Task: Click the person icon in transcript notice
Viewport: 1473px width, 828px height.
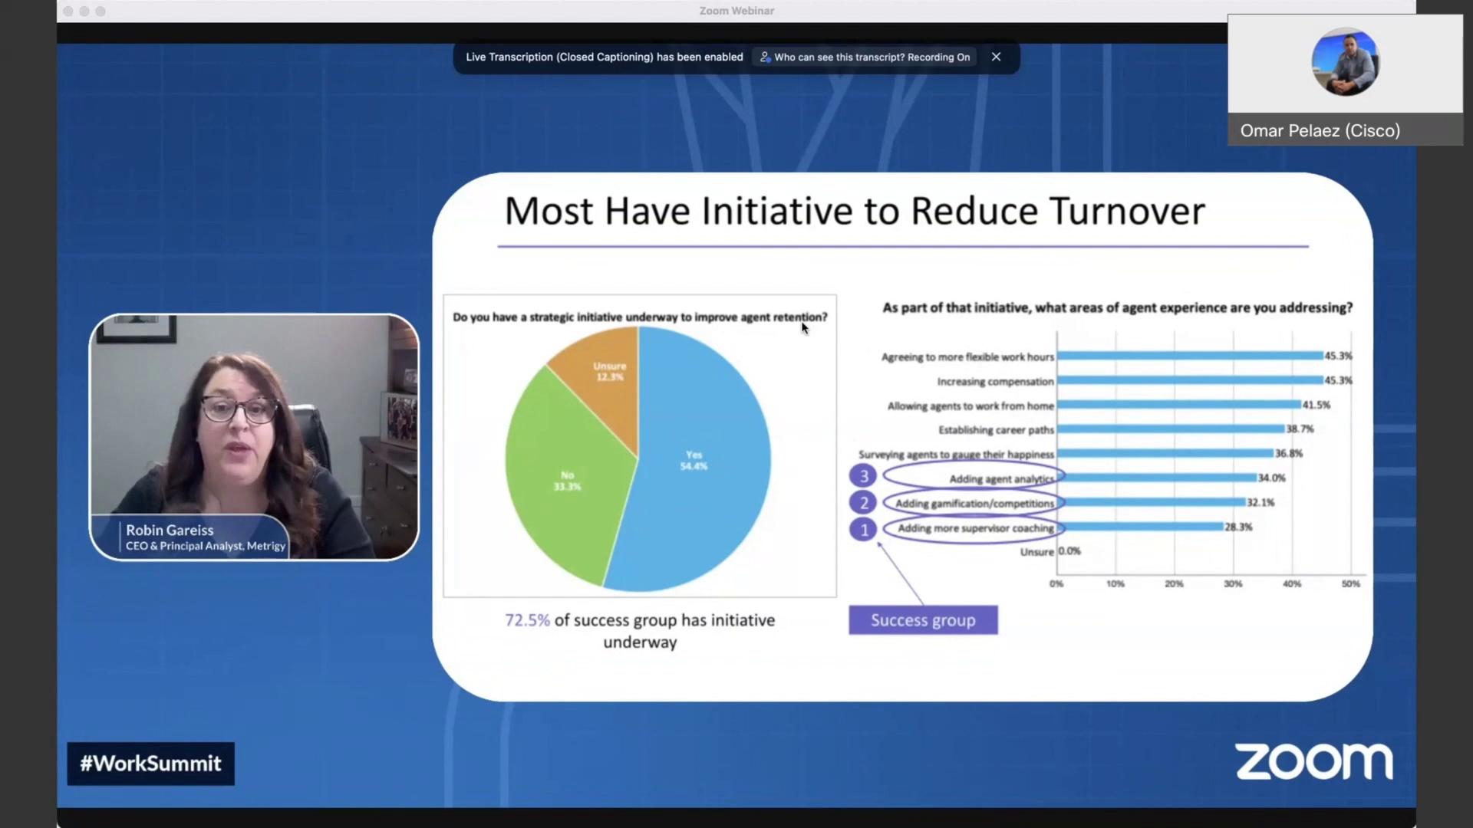Action: (x=765, y=57)
